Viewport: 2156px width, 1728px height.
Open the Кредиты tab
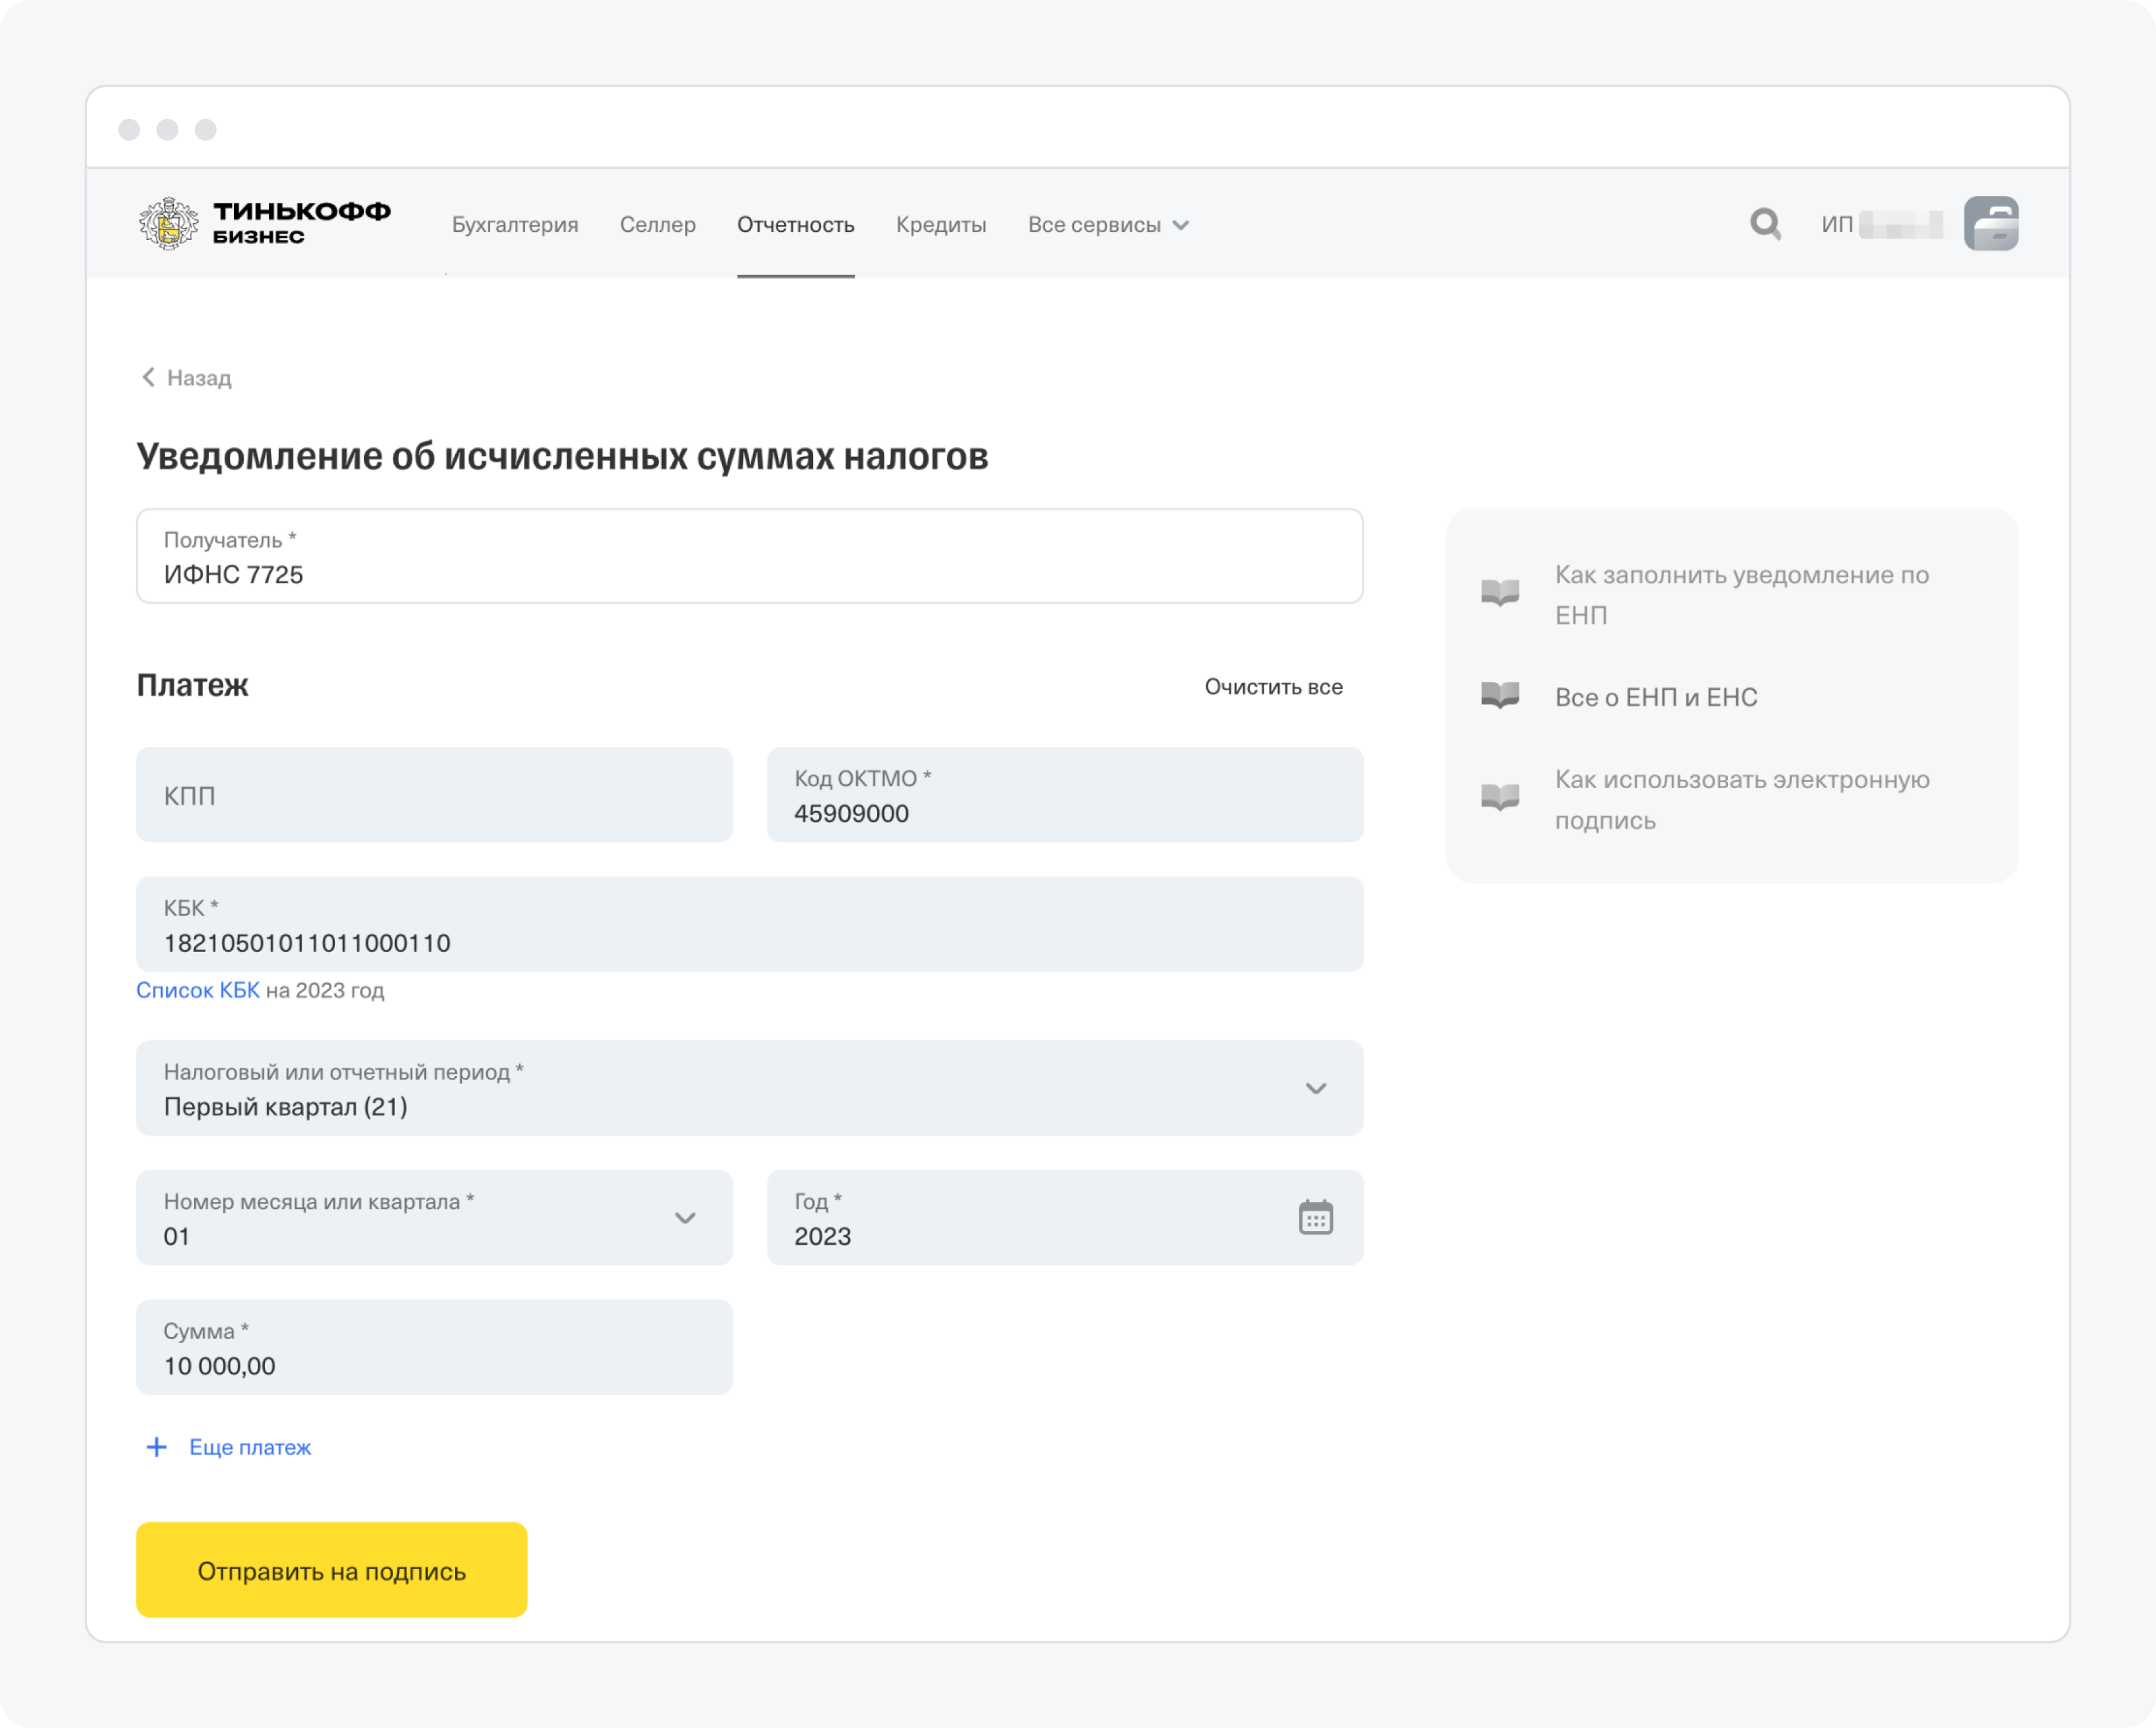pos(941,225)
